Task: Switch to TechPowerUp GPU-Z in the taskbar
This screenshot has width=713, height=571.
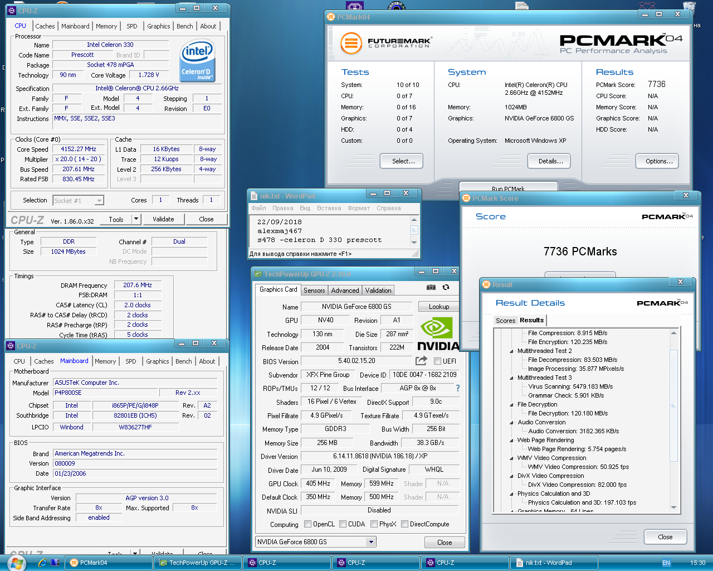Action: 198,563
